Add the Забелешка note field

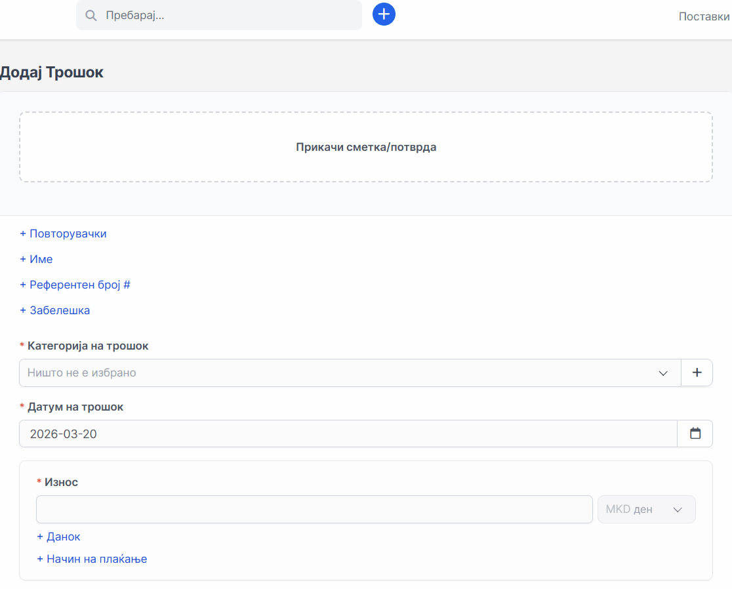55,310
